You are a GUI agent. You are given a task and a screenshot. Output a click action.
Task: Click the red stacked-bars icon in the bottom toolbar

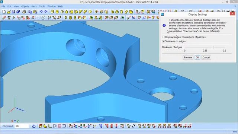[x=112, y=126]
